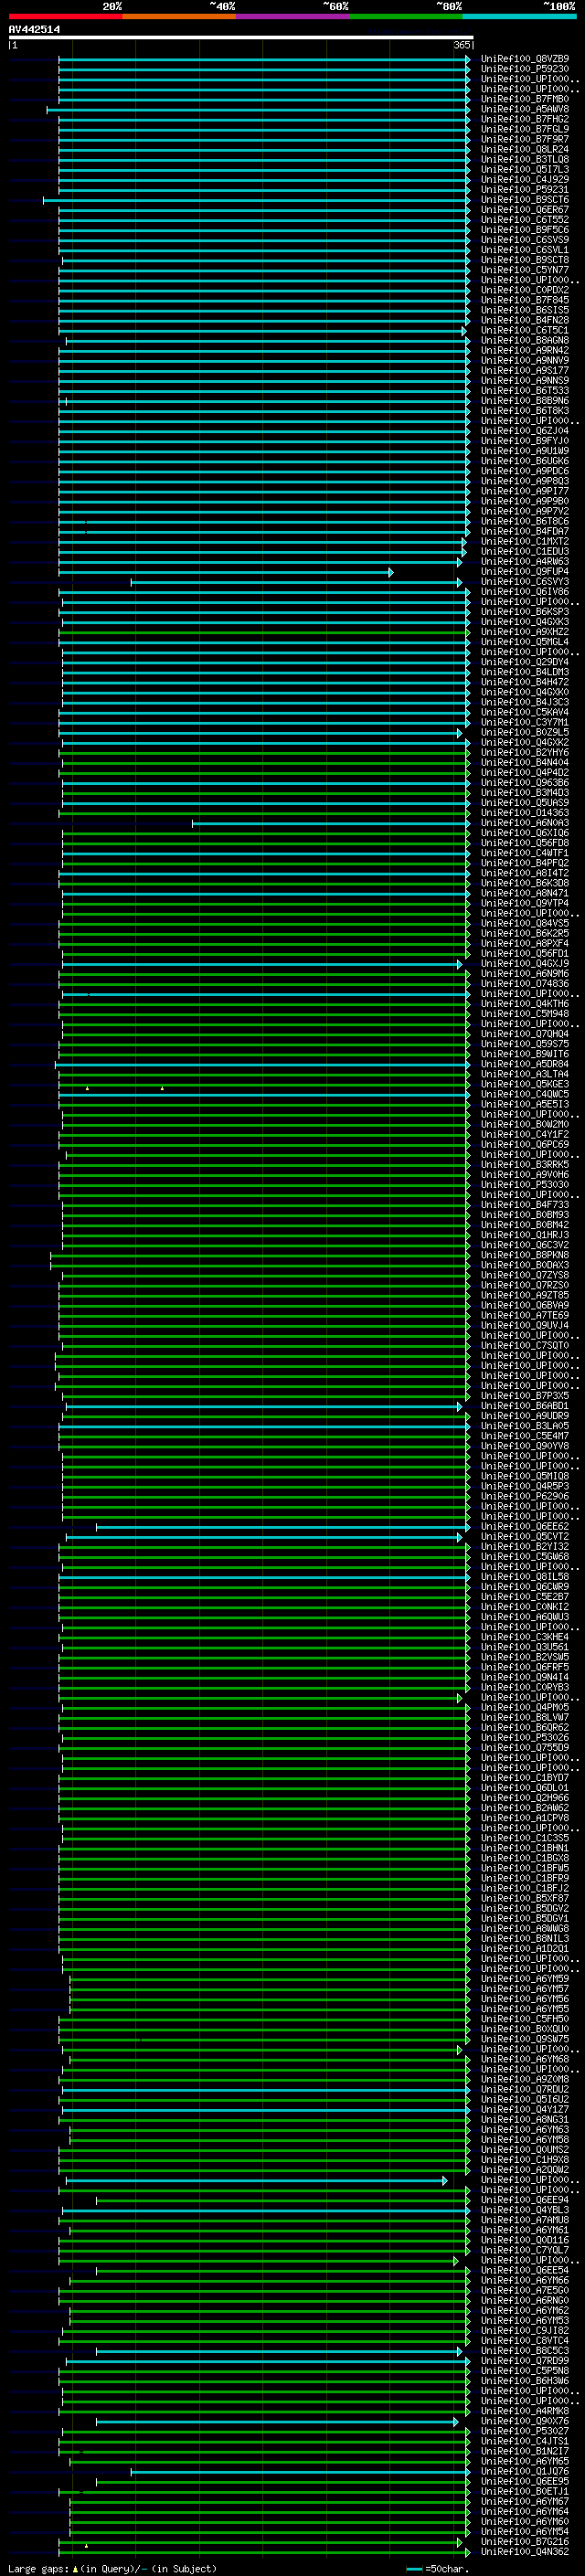Open hit UniRef100_A9RN42
Screen dimensions: 585x2576
click(525, 351)
